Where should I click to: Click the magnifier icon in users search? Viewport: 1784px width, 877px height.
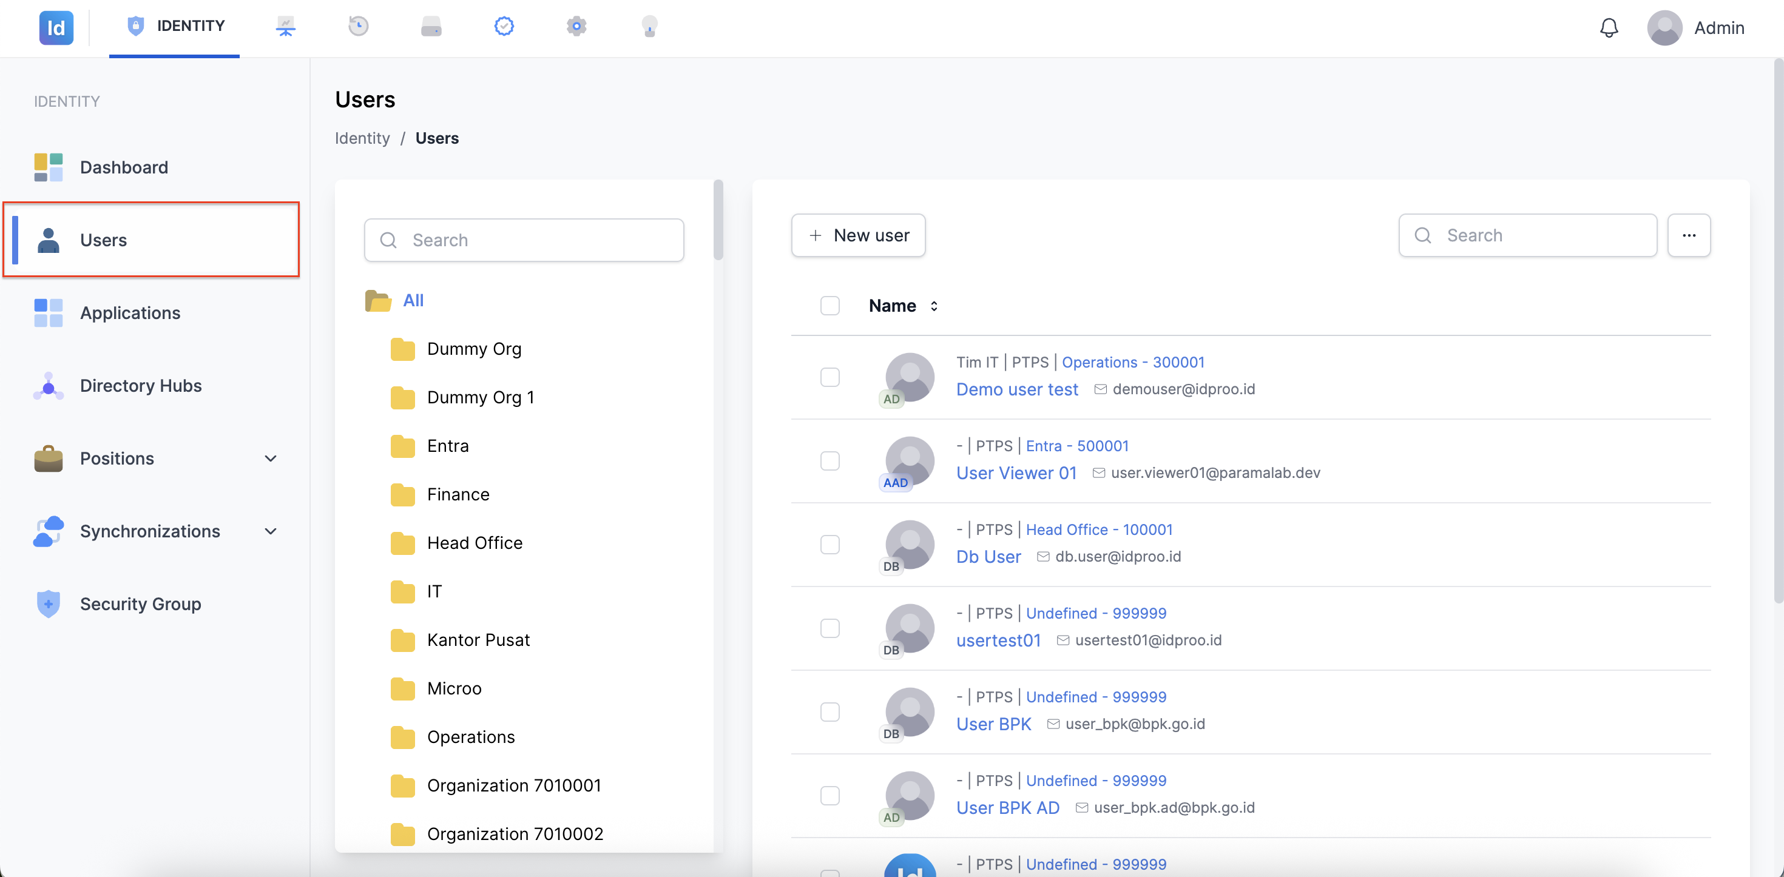(1422, 235)
